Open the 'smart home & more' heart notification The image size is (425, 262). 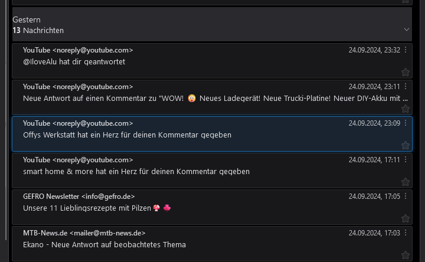[x=136, y=171]
